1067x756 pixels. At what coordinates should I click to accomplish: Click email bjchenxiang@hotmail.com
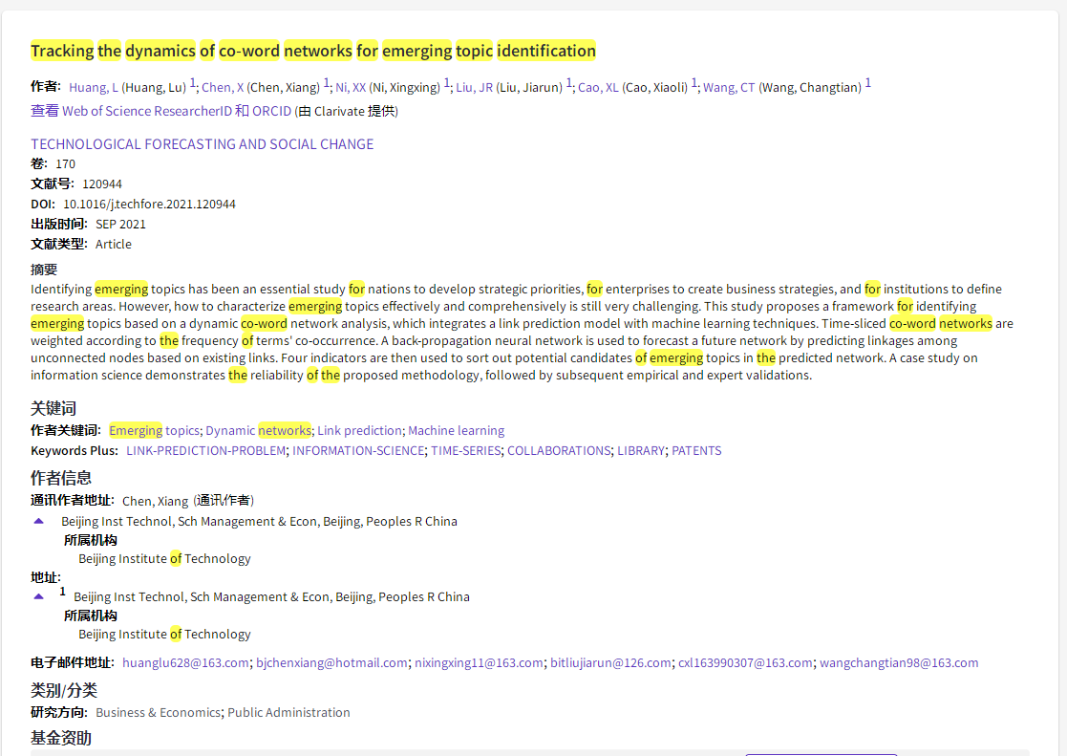(x=331, y=662)
